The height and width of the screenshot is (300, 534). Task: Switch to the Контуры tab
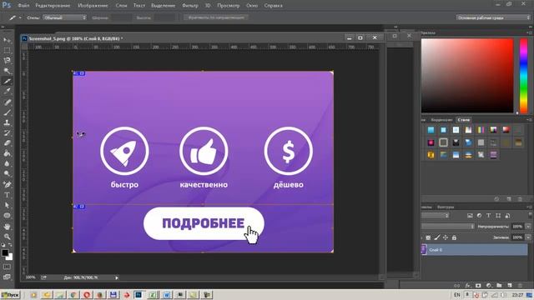(446, 207)
